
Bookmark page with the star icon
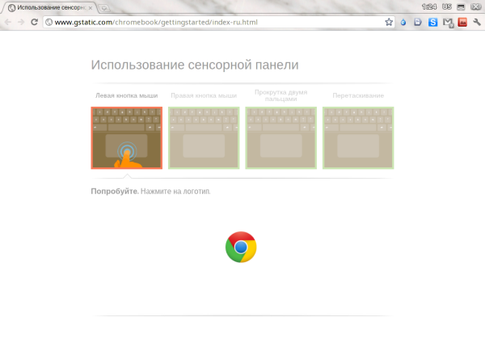coord(389,22)
